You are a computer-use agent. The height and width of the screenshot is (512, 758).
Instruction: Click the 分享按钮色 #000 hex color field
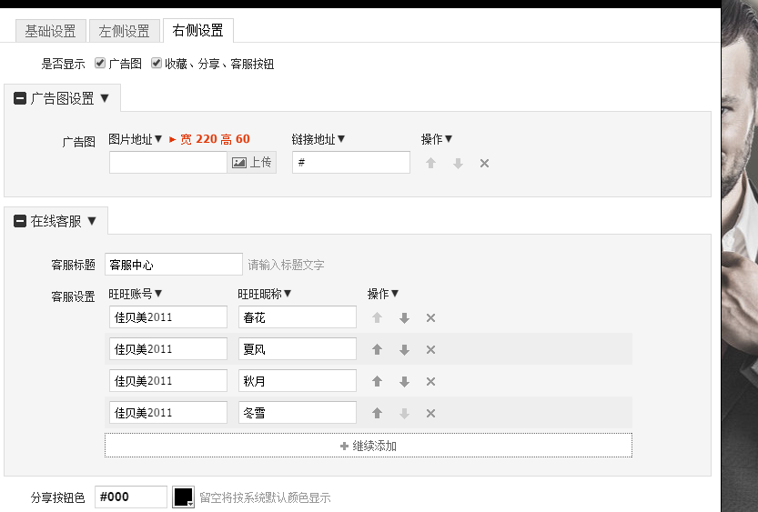tap(131, 497)
